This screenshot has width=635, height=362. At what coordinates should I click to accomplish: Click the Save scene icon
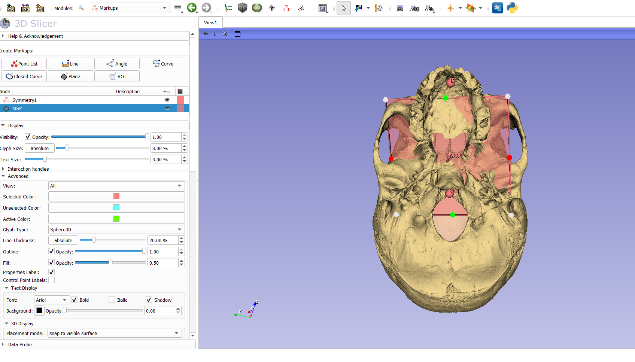click(40, 8)
